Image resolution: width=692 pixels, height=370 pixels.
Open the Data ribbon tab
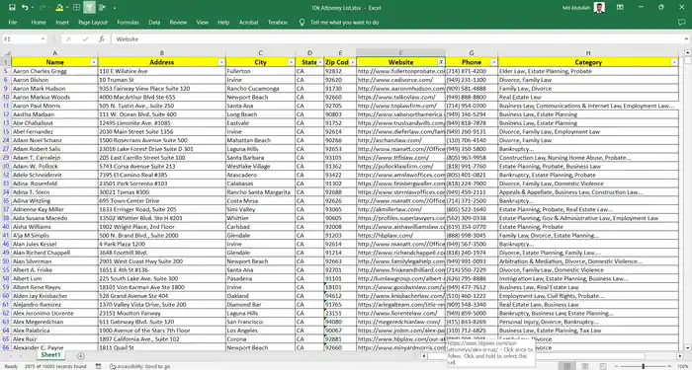point(154,22)
